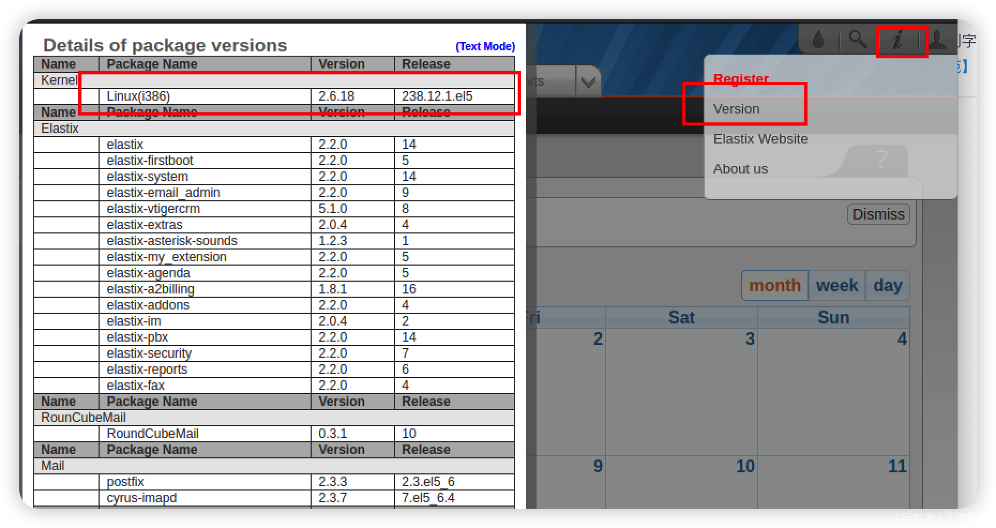996x528 pixels.
Task: Click the elastix-my_extension package name
Action: 167,257
